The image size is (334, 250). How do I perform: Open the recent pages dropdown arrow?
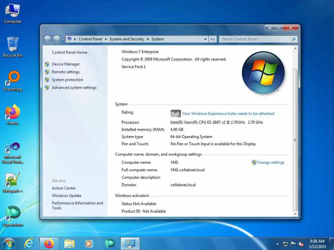(63, 39)
